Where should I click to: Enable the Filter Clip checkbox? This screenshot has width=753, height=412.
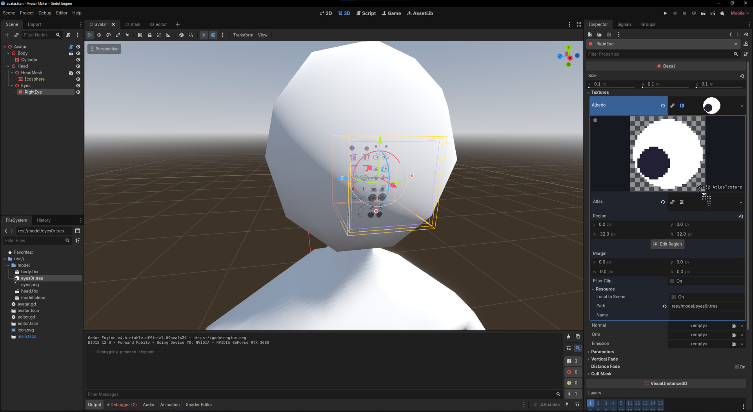[672, 281]
